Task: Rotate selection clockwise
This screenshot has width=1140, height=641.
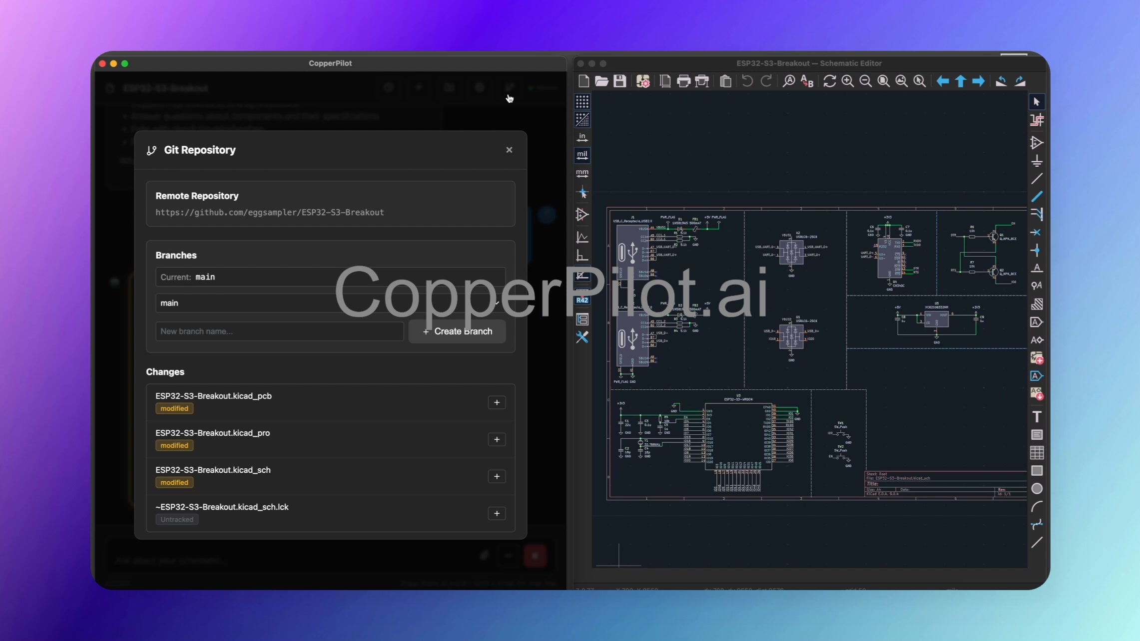Action: point(1020,81)
